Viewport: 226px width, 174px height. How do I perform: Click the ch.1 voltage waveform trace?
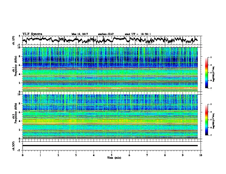110,40
